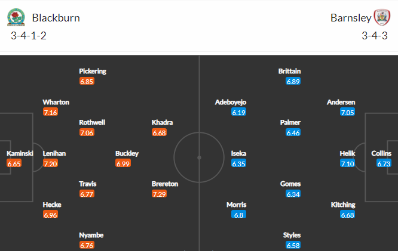Click Nyambe's 6.76 rating badge
Viewport: 398px width, 251px height.
tap(87, 245)
